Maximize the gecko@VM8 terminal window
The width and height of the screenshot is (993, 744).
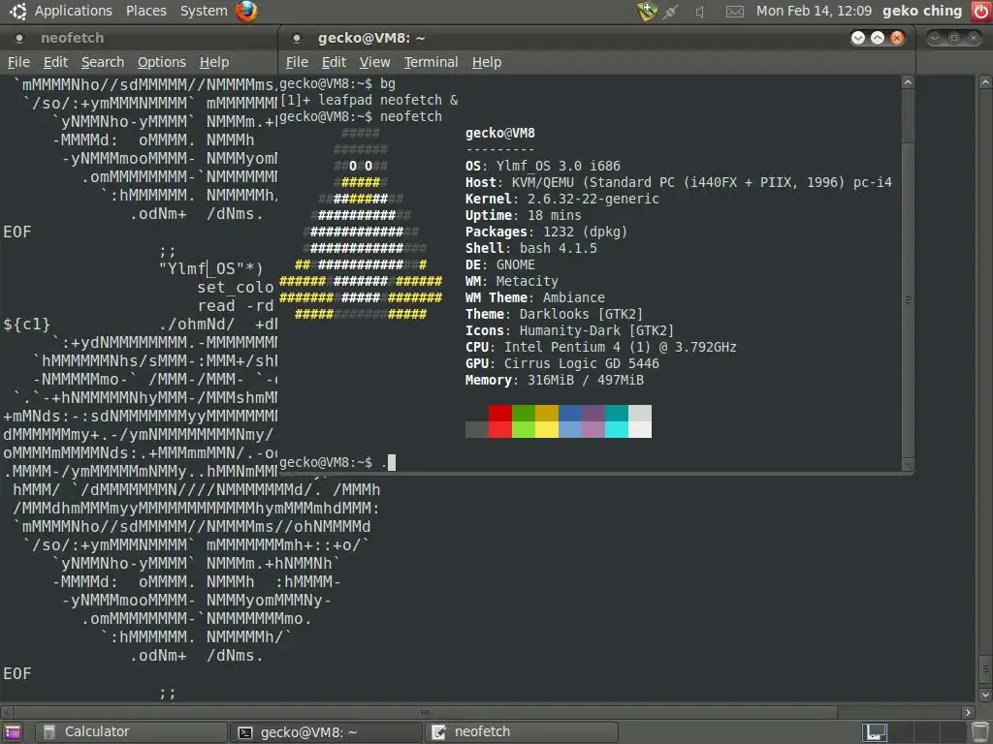pos(878,38)
